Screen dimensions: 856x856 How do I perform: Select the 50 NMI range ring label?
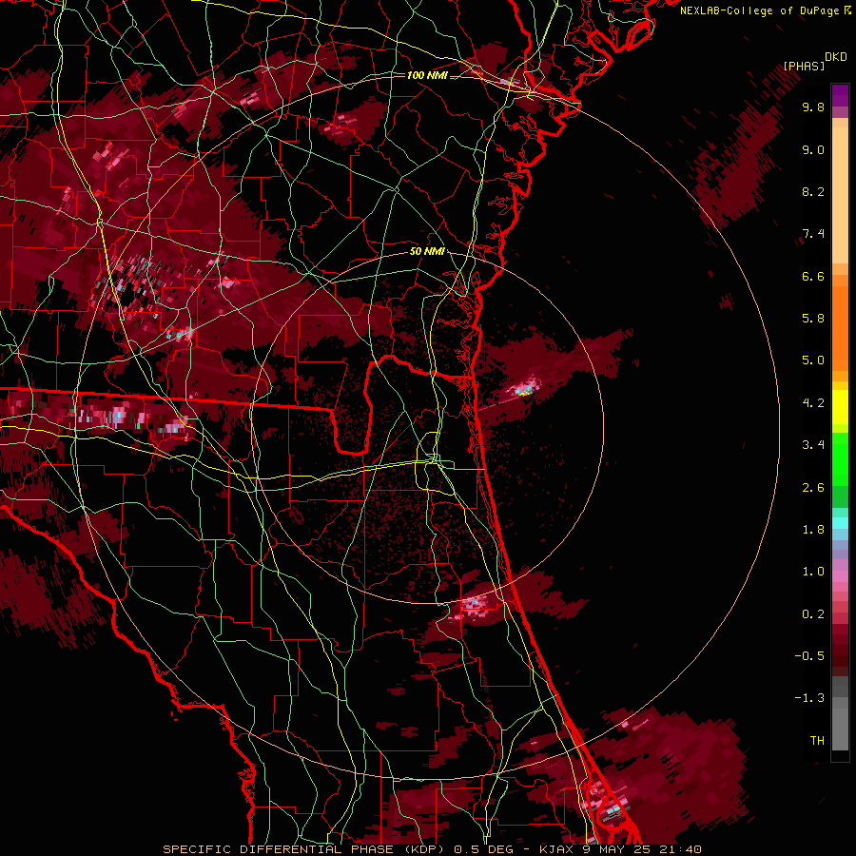(427, 252)
